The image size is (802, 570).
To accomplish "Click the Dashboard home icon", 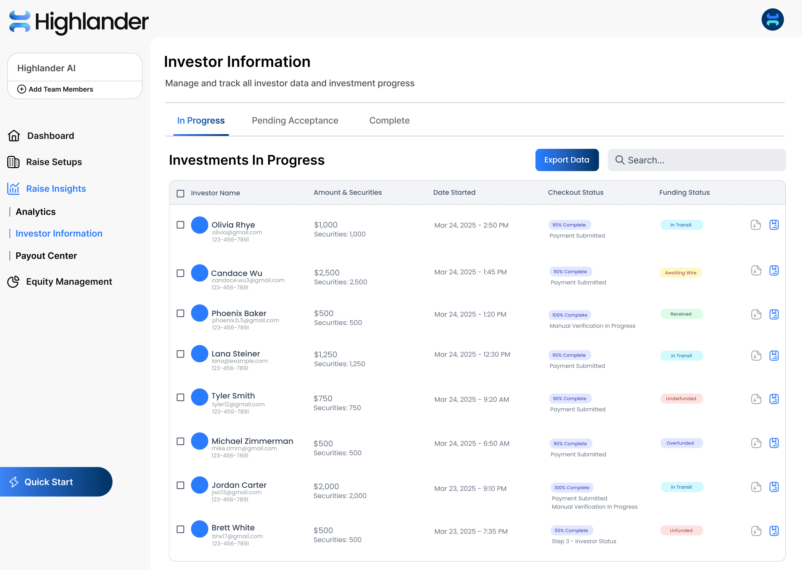I will point(14,136).
